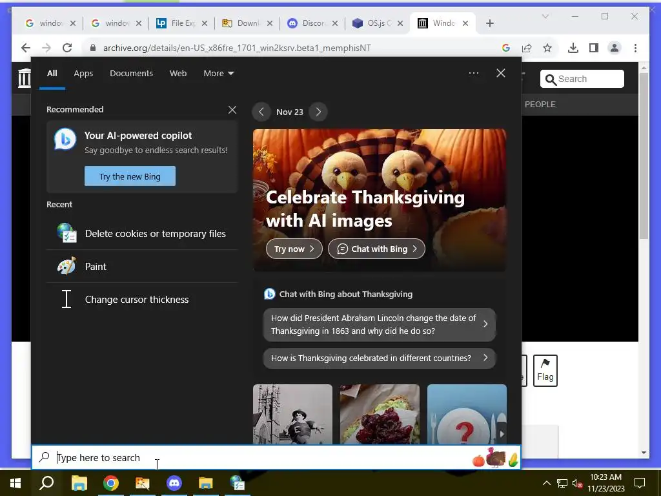The height and width of the screenshot is (496, 661).
Task: Select the All search filter tab
Action: (52, 74)
